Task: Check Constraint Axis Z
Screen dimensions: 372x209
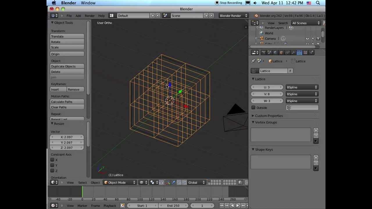Action: 52,171
